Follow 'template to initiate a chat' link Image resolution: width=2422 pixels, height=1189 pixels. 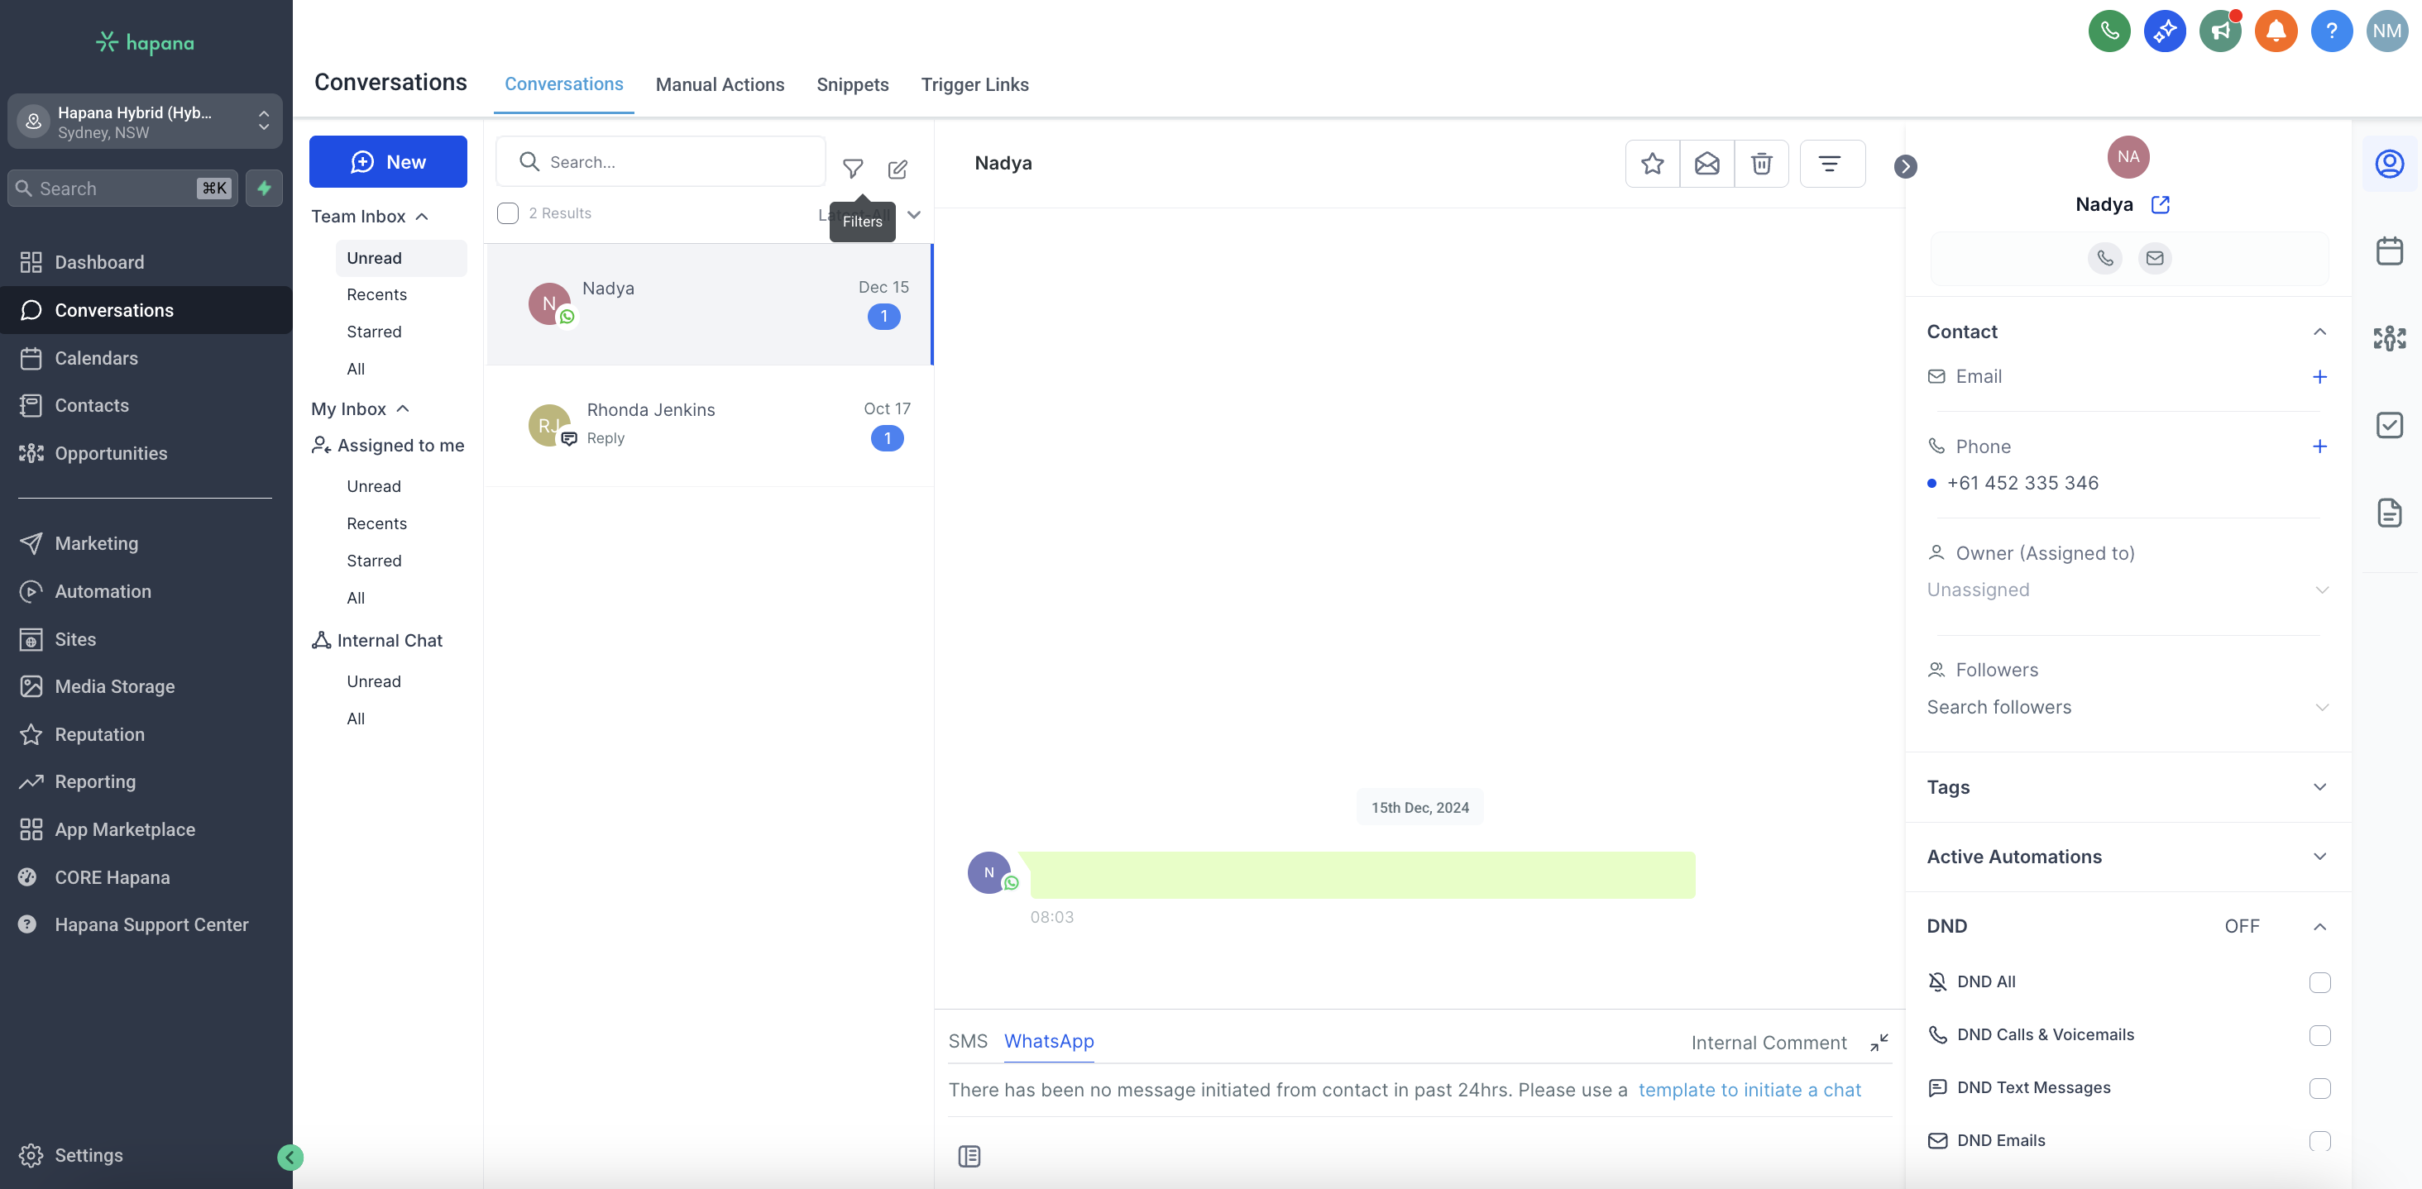(x=1749, y=1090)
